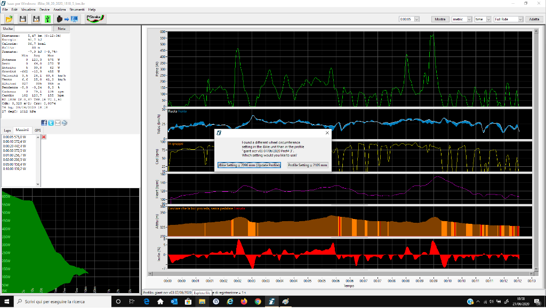Share ride via Facebook icon
This screenshot has height=308, width=546.
coord(44,123)
